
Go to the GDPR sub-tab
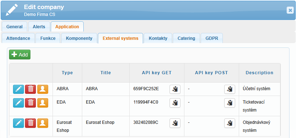pyautogui.click(x=212, y=38)
